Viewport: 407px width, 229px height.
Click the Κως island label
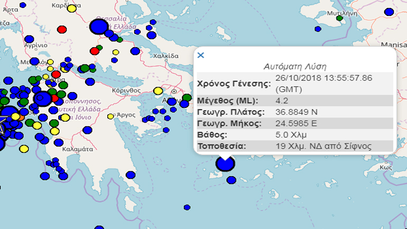(x=386, y=168)
